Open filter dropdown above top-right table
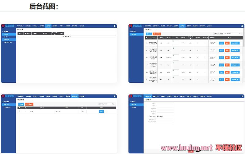245x154 pixels. [x=218, y=34]
